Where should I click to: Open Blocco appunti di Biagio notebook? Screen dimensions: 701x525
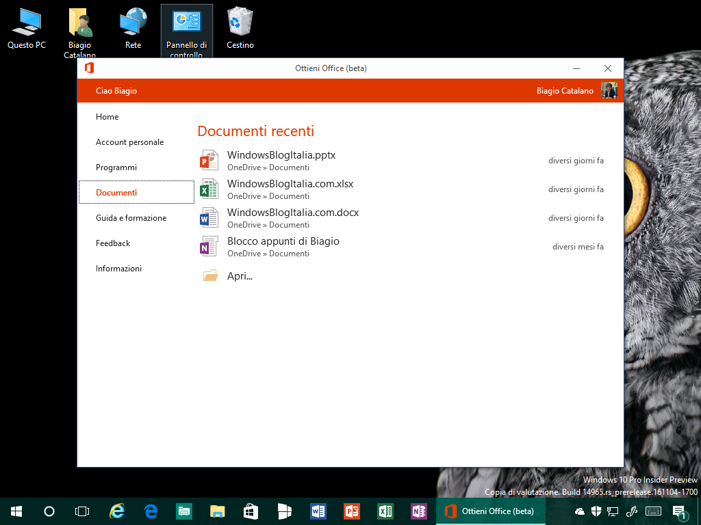(283, 241)
